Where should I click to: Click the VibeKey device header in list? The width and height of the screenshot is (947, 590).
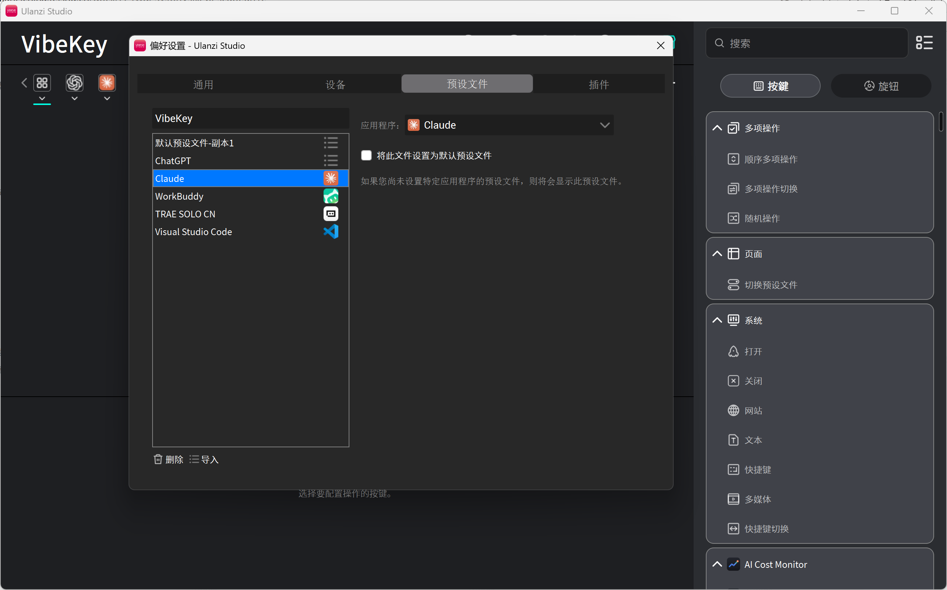click(x=251, y=118)
